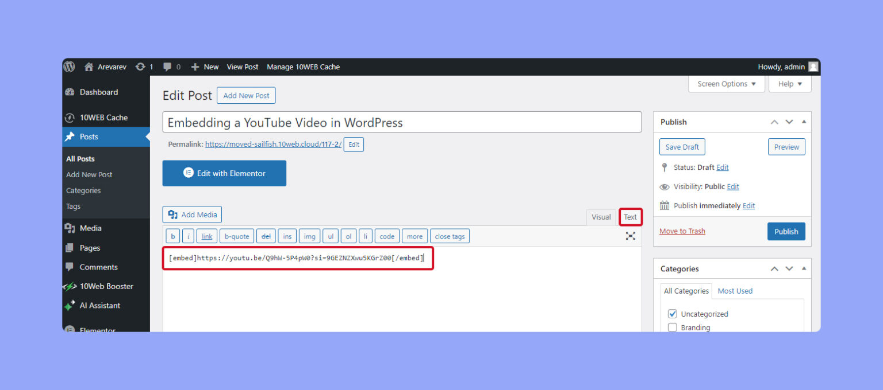Click the Move to Trash link
Viewport: 883px width, 390px height.
pos(682,231)
